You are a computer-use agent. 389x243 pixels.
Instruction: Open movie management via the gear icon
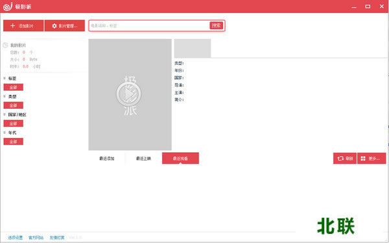(54, 26)
